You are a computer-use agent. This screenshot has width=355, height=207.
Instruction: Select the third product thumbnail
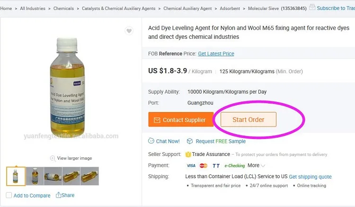[53, 176]
